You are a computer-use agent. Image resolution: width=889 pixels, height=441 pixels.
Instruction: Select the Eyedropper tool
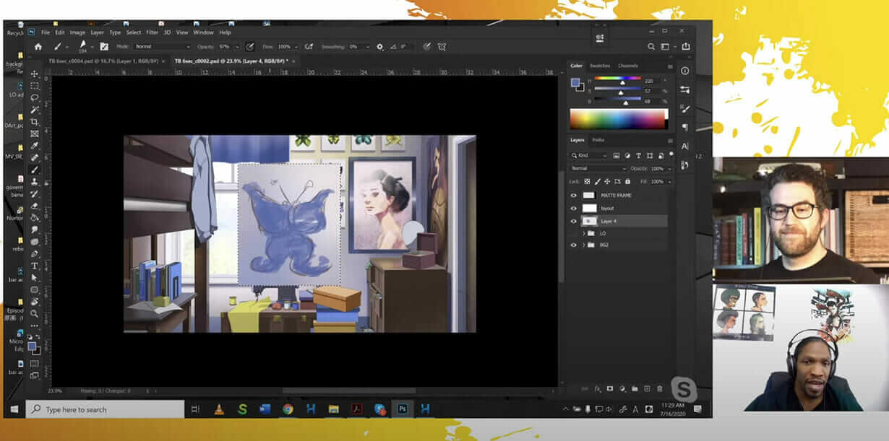pyautogui.click(x=34, y=146)
